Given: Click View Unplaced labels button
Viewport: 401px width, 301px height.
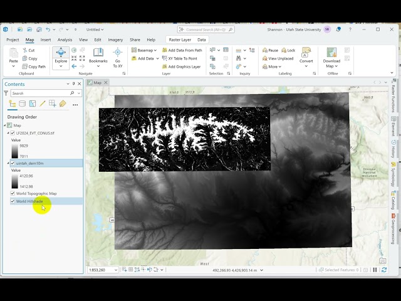Looking at the screenshot, I should click(x=278, y=58).
